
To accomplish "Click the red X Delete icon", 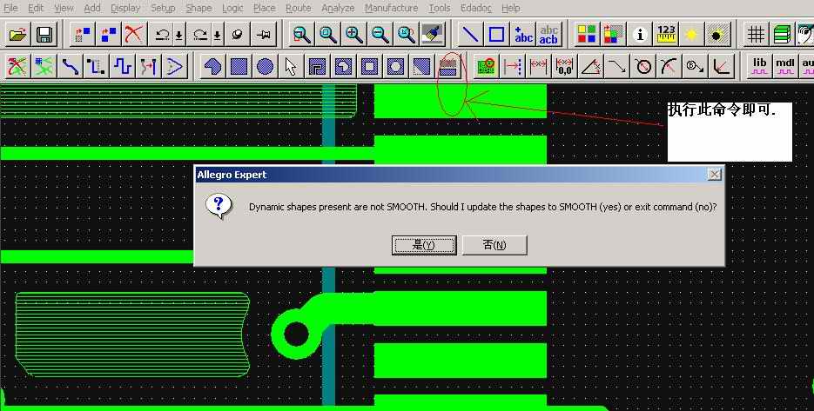I will point(134,35).
